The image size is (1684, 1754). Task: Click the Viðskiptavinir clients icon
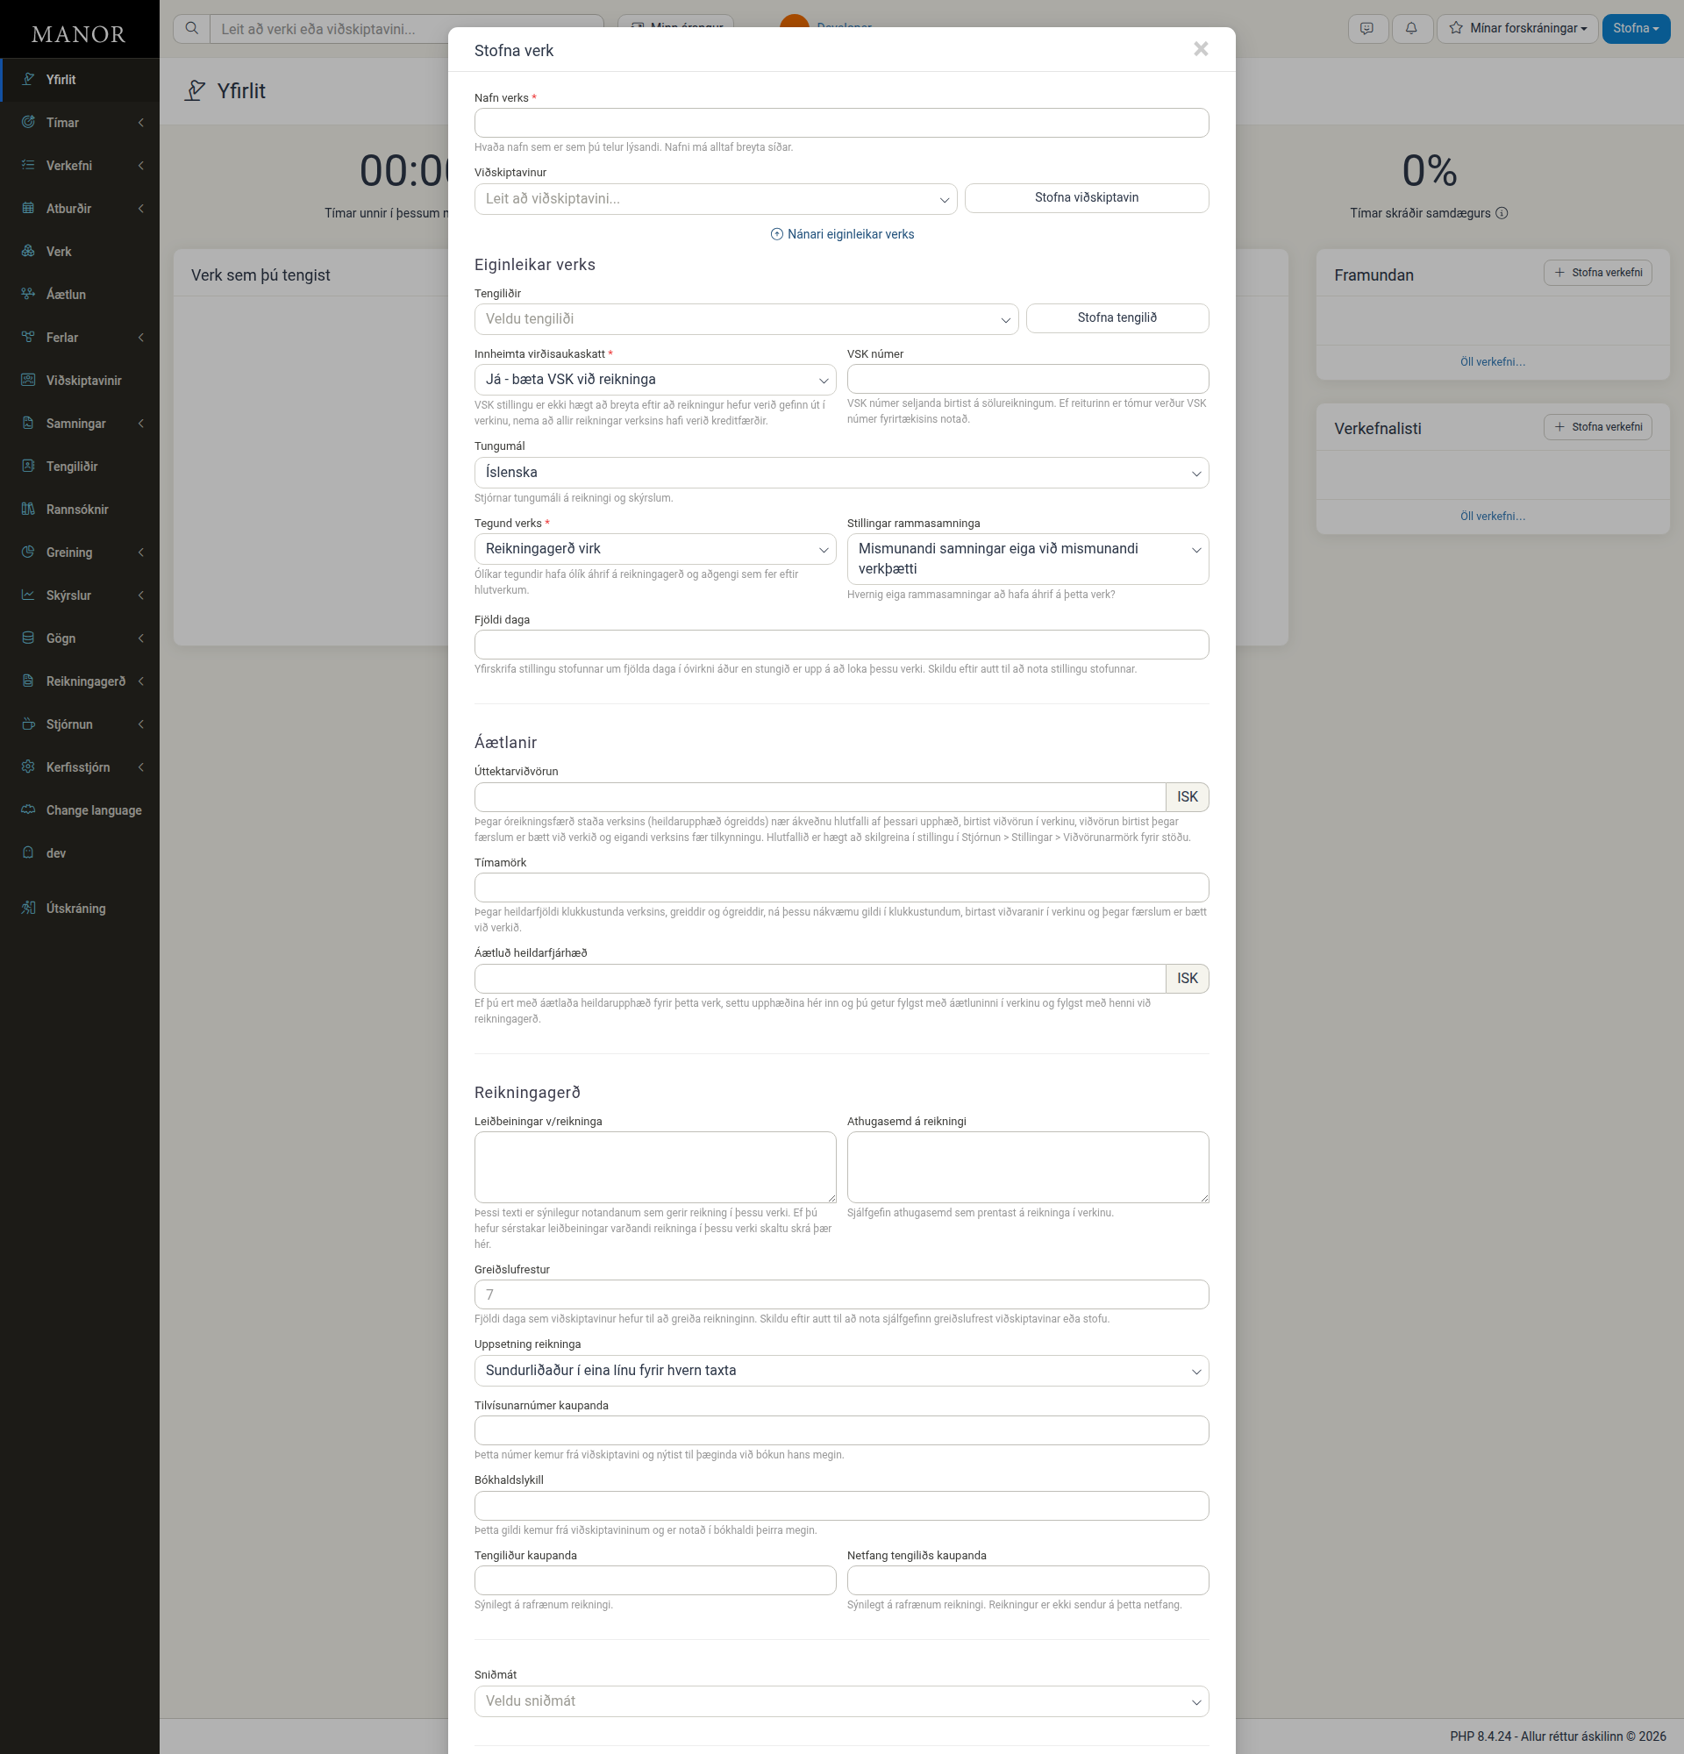point(29,381)
